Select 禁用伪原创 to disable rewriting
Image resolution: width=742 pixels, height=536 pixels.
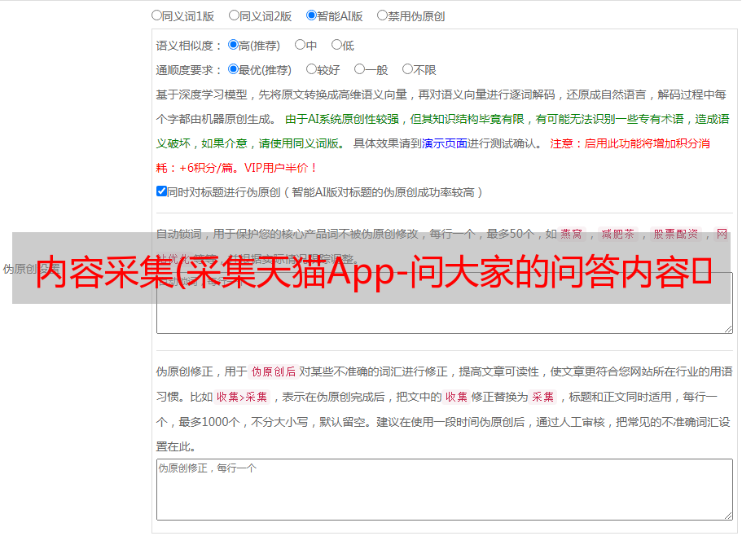(x=382, y=15)
